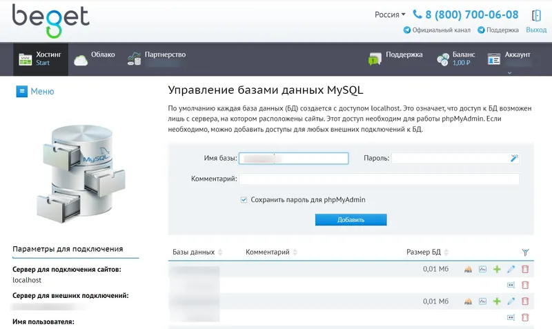Focus the Комментарий input field
The image size is (552, 329).
pos(379,179)
